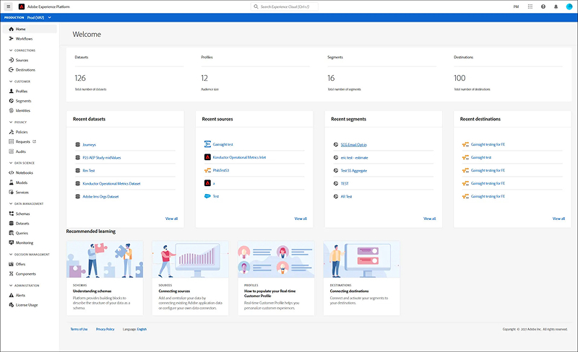The height and width of the screenshot is (352, 578).
Task: Collapse the Privacy sidebar section
Action: click(x=11, y=122)
